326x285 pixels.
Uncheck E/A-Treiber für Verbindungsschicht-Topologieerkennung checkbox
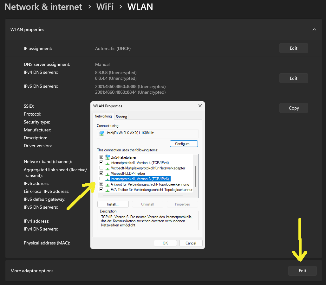click(x=101, y=189)
